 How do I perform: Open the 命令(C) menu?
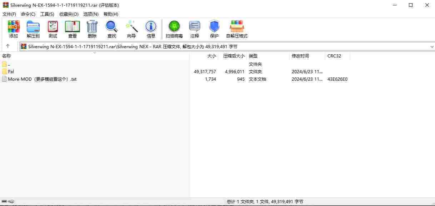coord(28,14)
